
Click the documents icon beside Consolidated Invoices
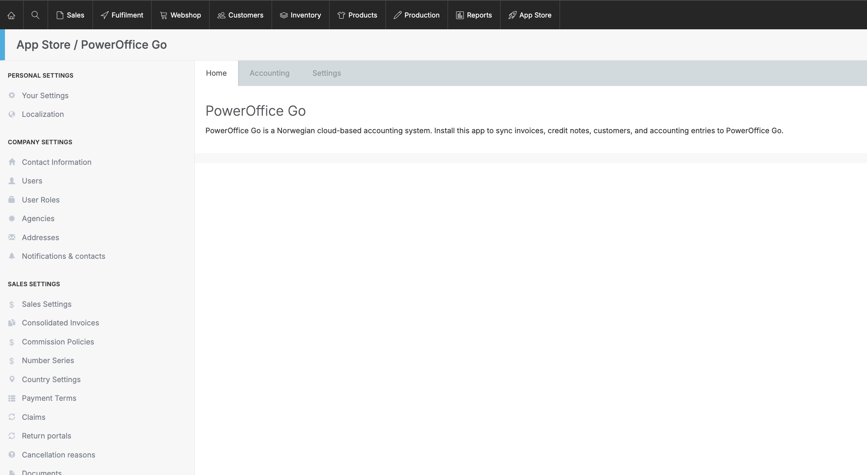click(12, 323)
